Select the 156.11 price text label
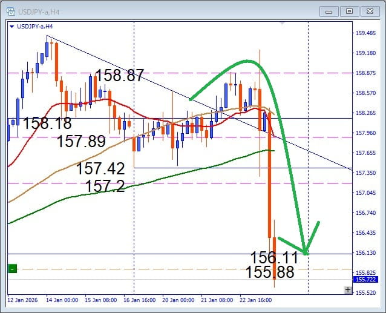 [x=274, y=257]
